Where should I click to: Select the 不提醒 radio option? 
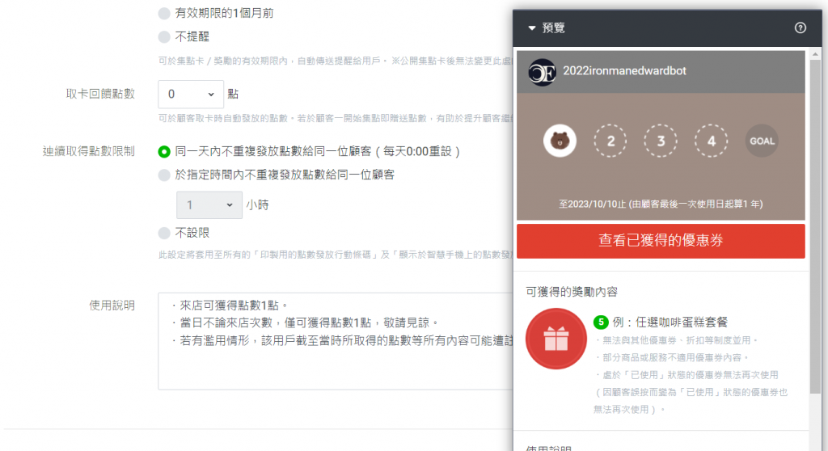pos(164,37)
